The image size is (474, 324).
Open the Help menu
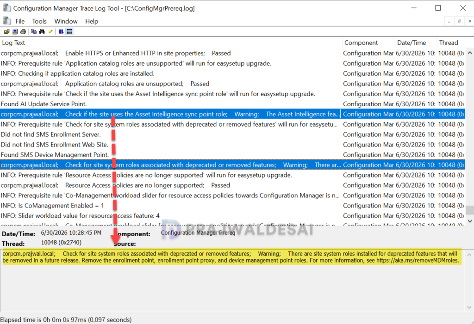[x=92, y=21]
